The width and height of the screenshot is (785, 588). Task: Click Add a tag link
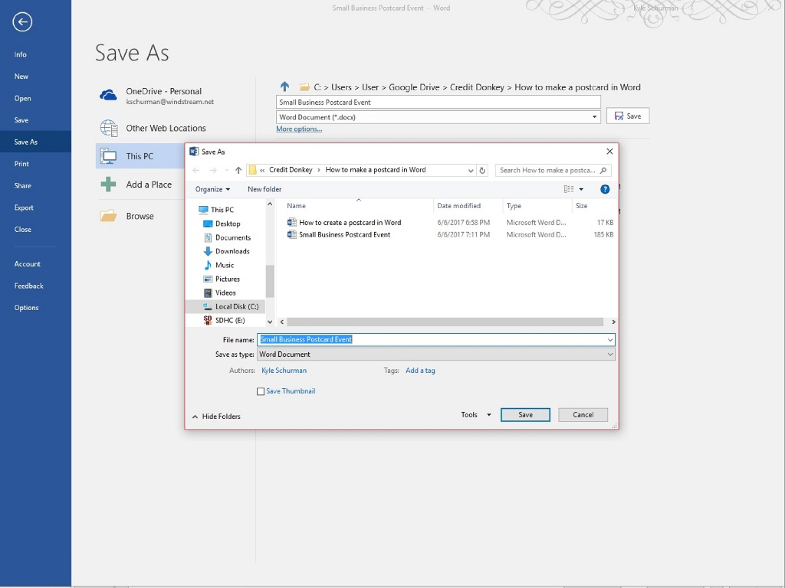coord(420,370)
